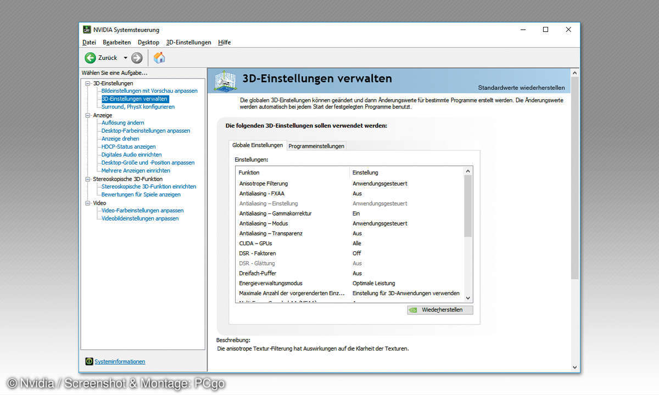Click the Systeminformationen icon
The image size is (659, 395).
click(89, 362)
